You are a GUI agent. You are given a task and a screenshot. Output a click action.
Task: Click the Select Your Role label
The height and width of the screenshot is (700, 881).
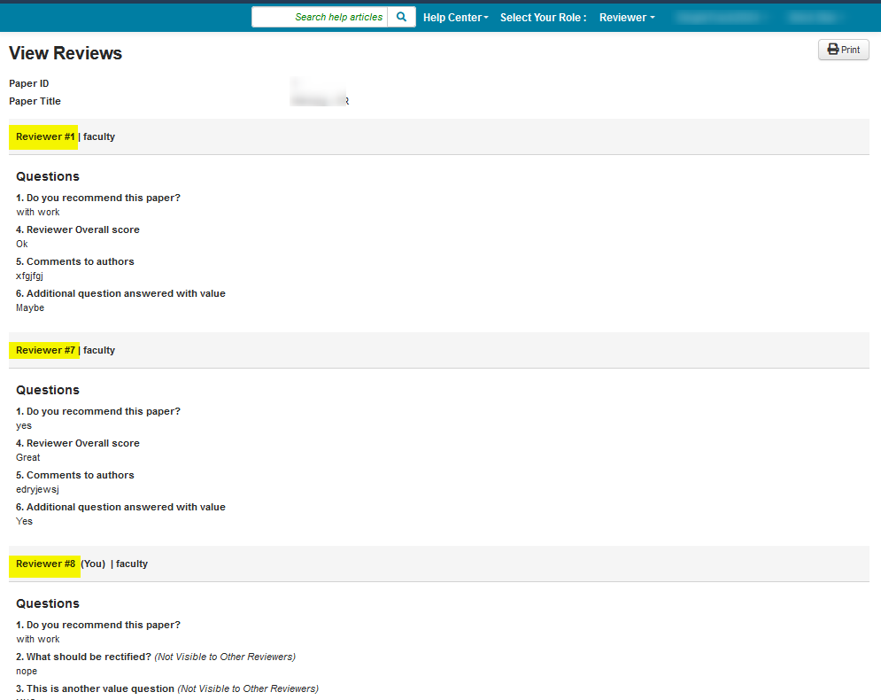pyautogui.click(x=543, y=18)
